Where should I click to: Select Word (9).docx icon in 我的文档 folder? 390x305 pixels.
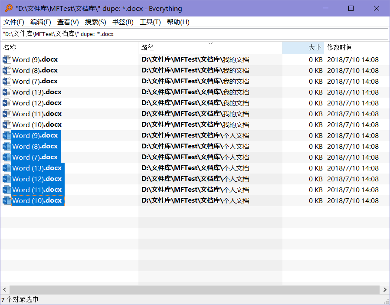pyautogui.click(x=7, y=59)
